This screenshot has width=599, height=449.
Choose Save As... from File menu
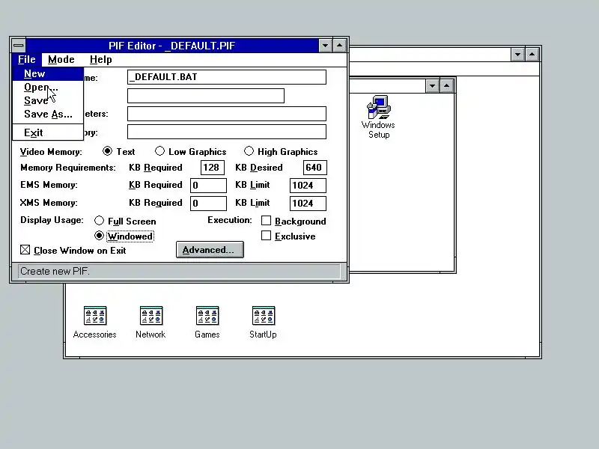click(x=48, y=114)
